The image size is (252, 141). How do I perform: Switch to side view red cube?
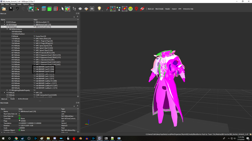55,9
